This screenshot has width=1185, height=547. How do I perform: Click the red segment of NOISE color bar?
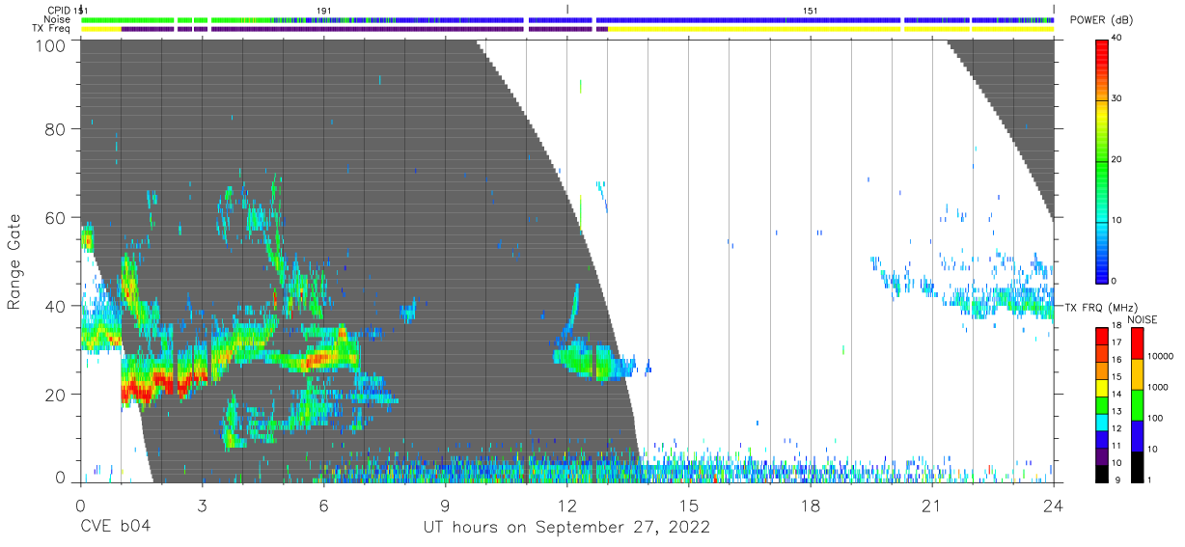(x=1137, y=343)
